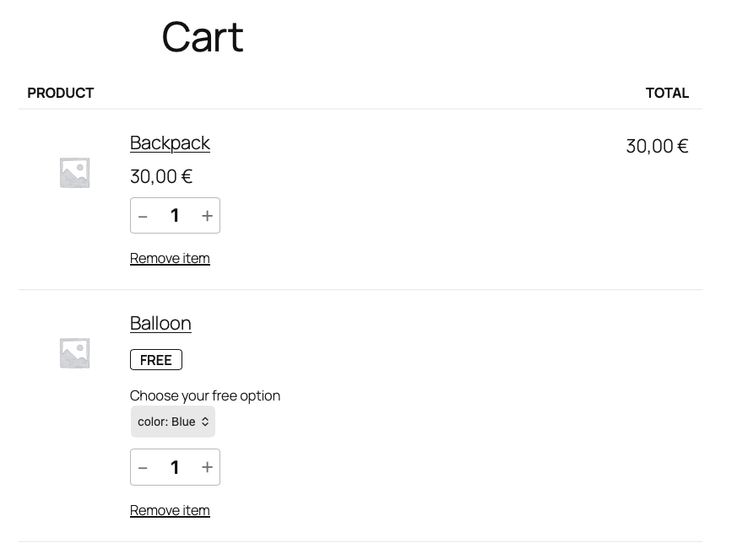Screen dimensions: 737x543
Task: Click the up-down chevron on the color selector
Action: click(203, 422)
